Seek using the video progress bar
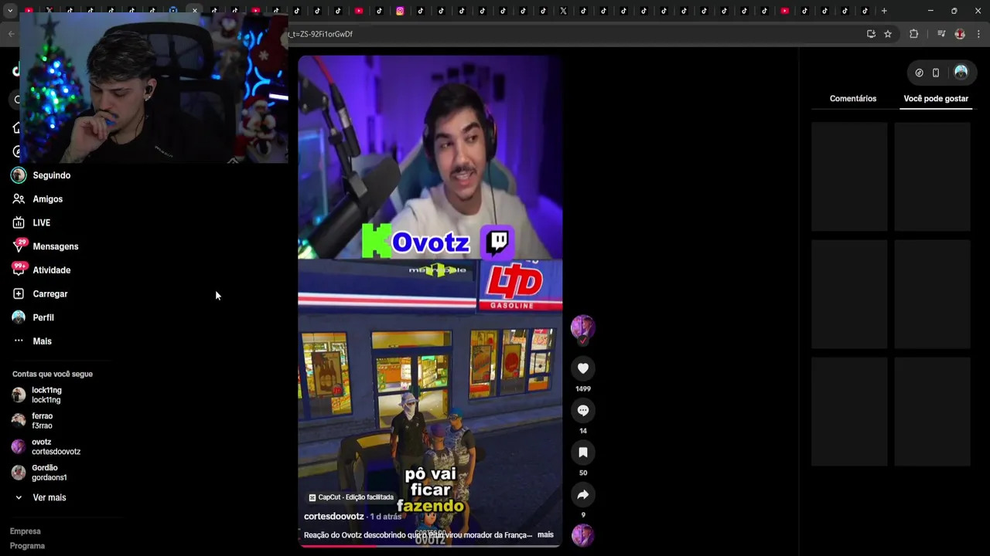 (430, 546)
